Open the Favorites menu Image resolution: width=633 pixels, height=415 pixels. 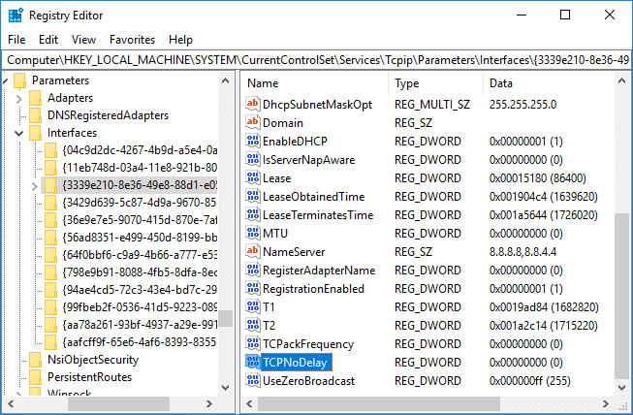click(x=132, y=40)
